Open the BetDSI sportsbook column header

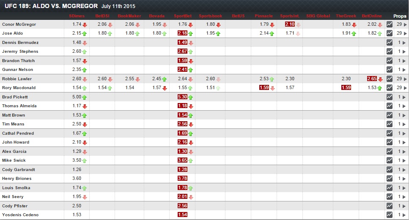pyautogui.click(x=102, y=16)
